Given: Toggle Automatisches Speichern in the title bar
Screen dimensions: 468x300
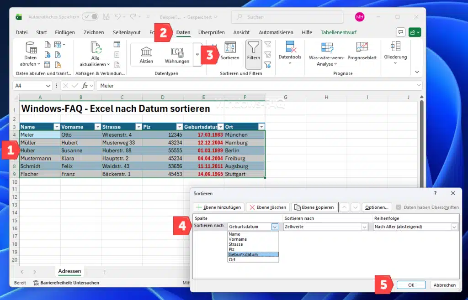Looking at the screenshot, I should click(90, 16).
